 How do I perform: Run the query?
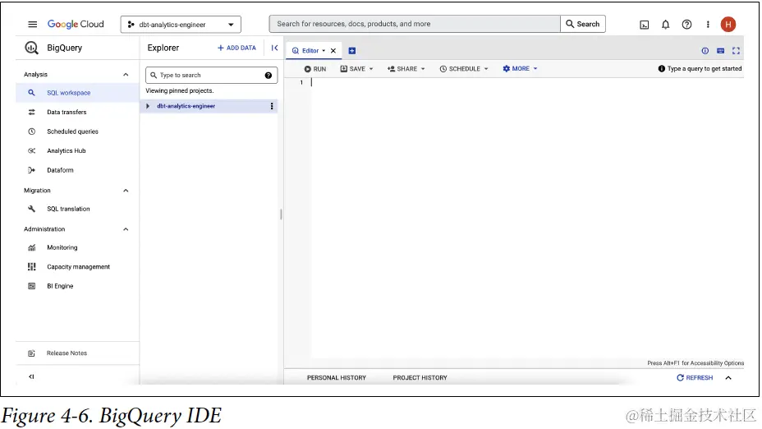tap(315, 69)
